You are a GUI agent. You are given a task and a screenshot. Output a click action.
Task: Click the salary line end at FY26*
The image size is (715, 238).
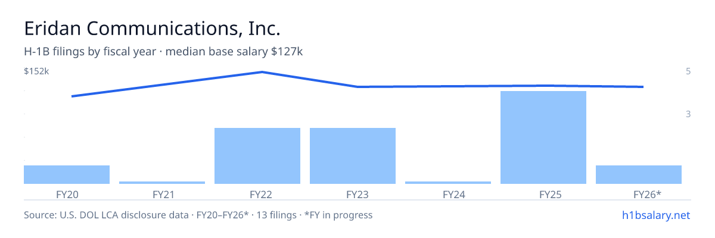[x=643, y=87]
